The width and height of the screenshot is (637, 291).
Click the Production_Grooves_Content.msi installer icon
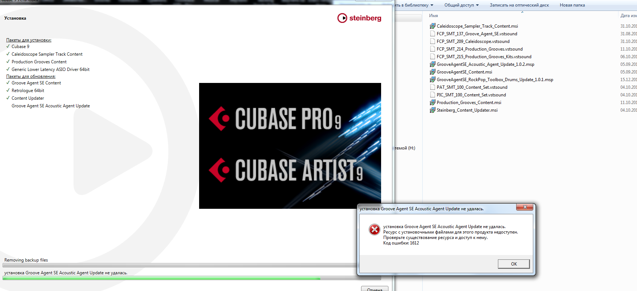click(x=432, y=103)
